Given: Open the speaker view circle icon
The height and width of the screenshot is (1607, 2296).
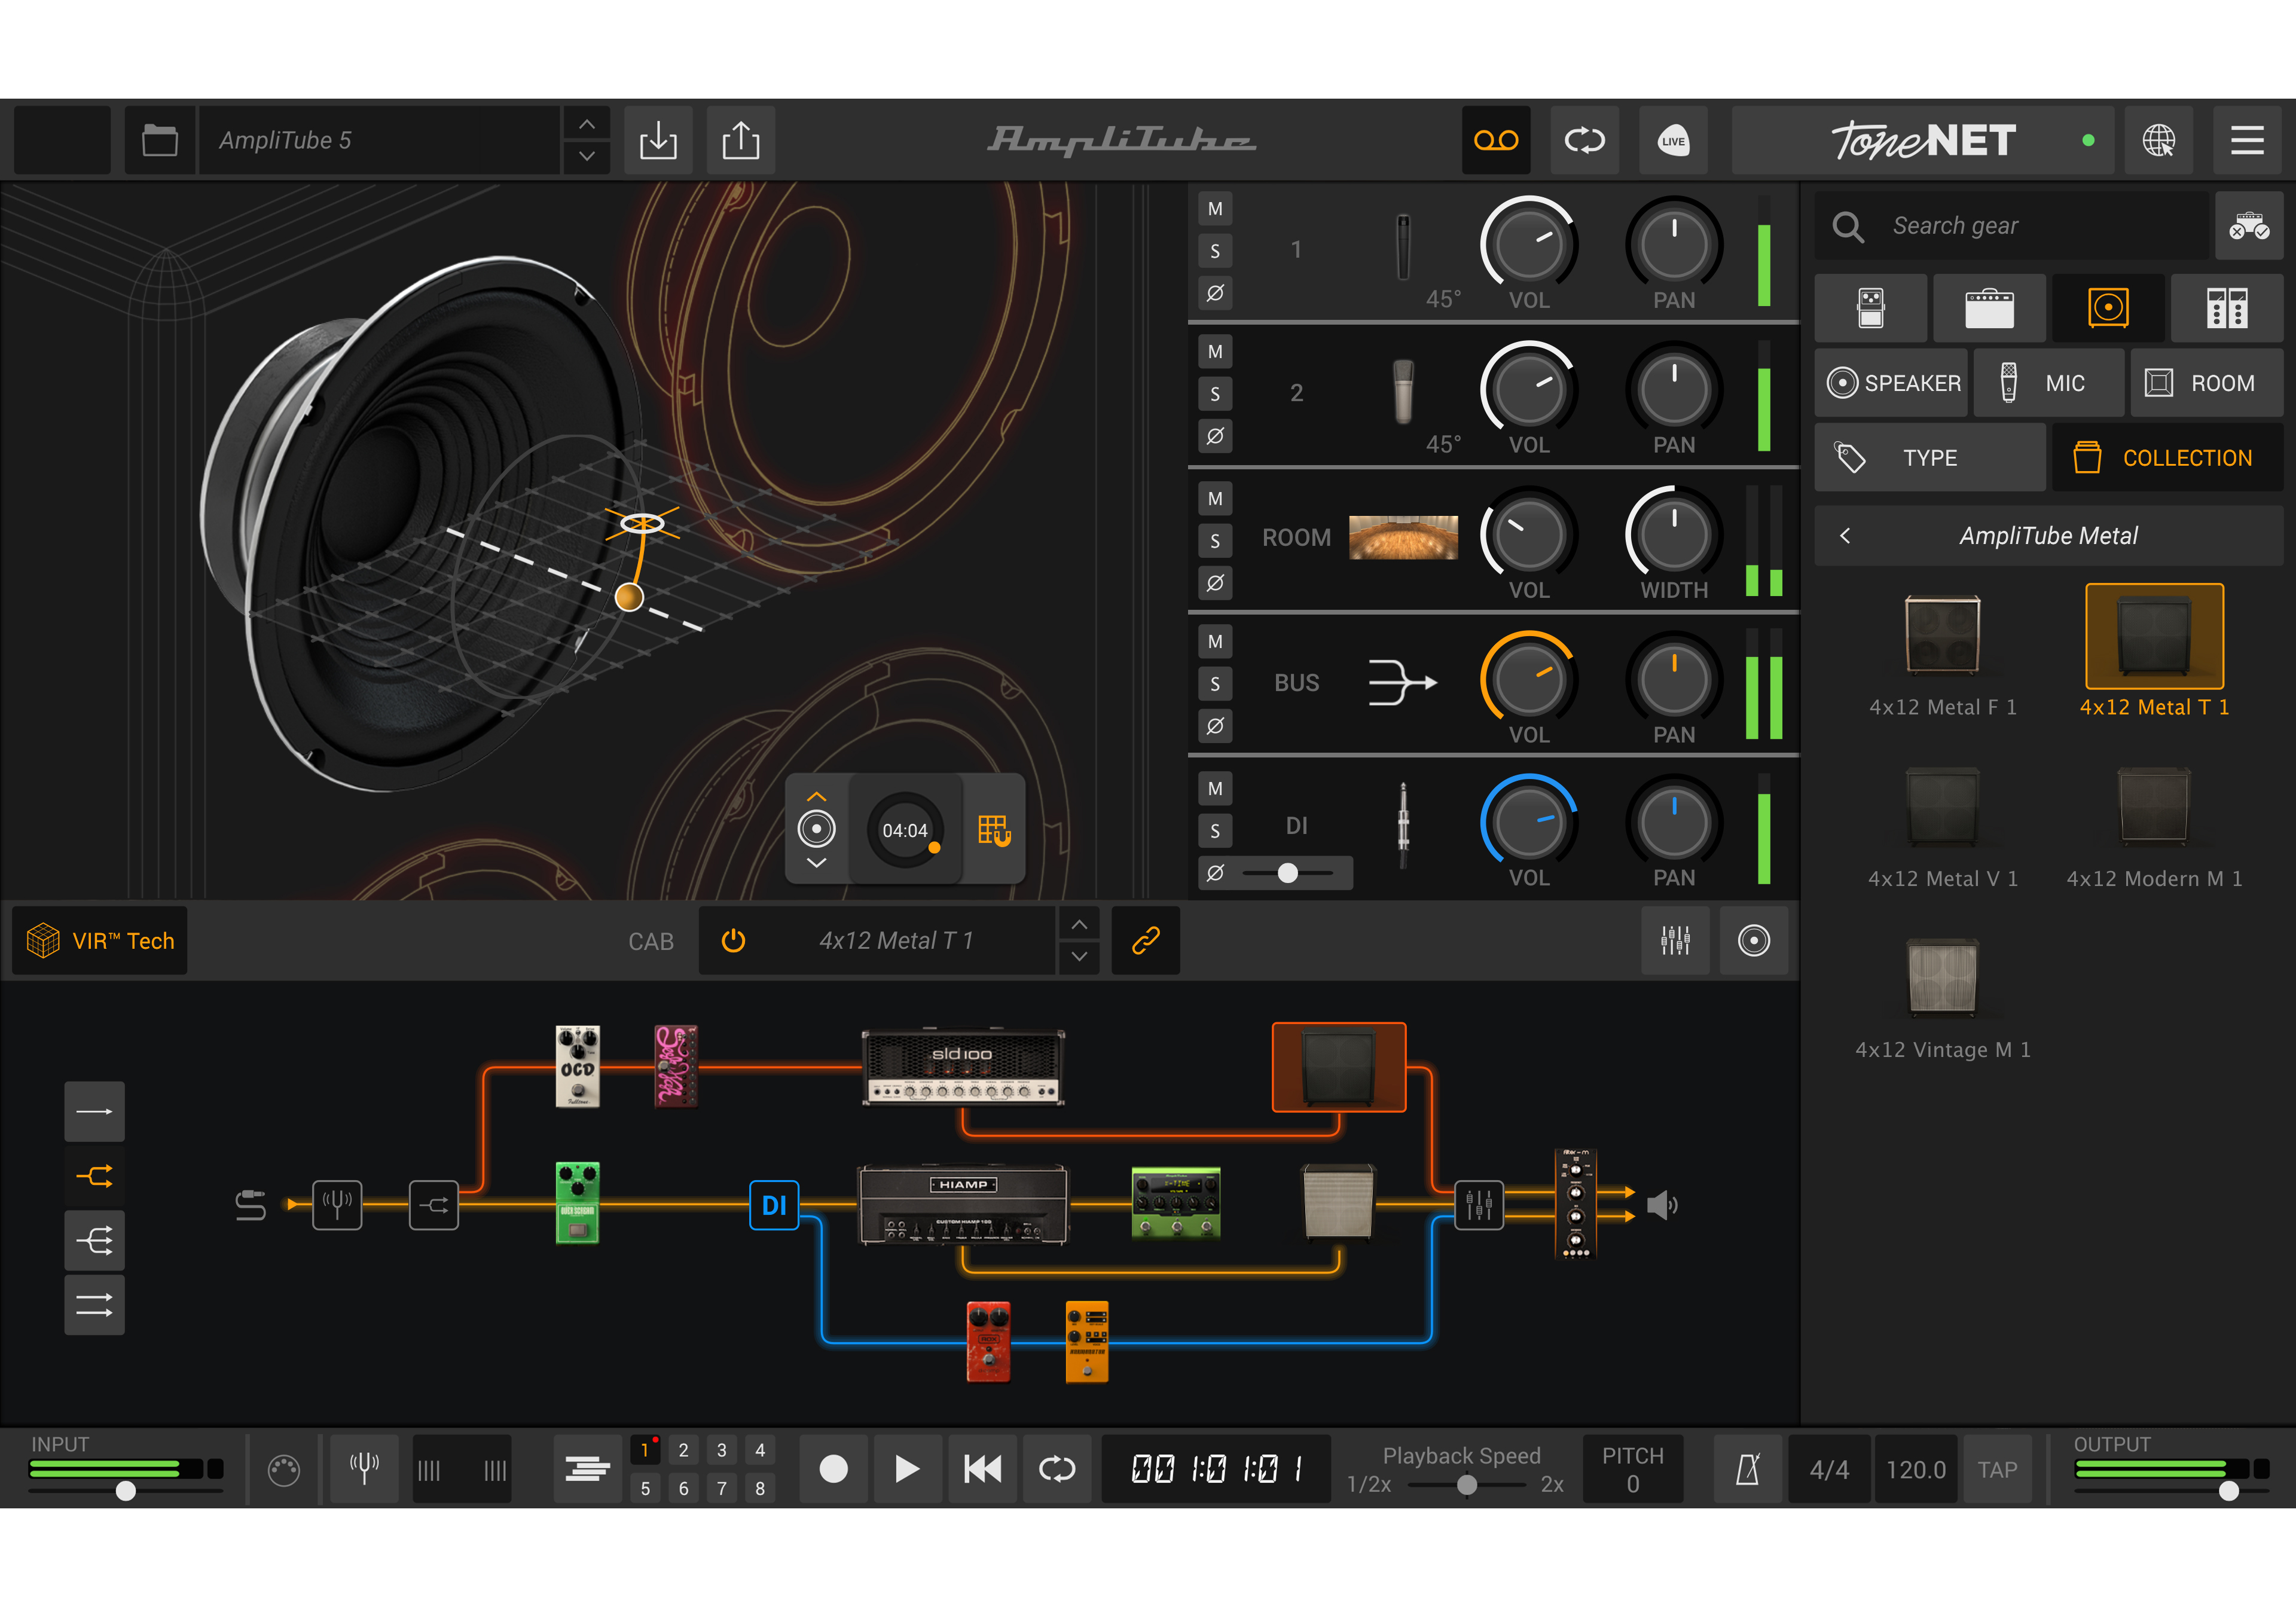Looking at the screenshot, I should tap(1754, 941).
